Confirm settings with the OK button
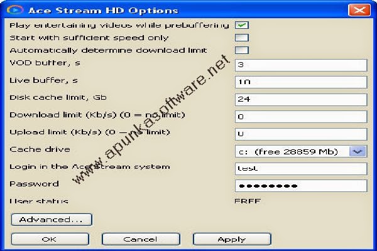Image resolution: width=377 pixels, height=251 pixels. [50, 239]
